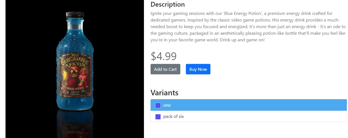
Task: Click the black cap of the bottle
Action: tap(74, 14)
